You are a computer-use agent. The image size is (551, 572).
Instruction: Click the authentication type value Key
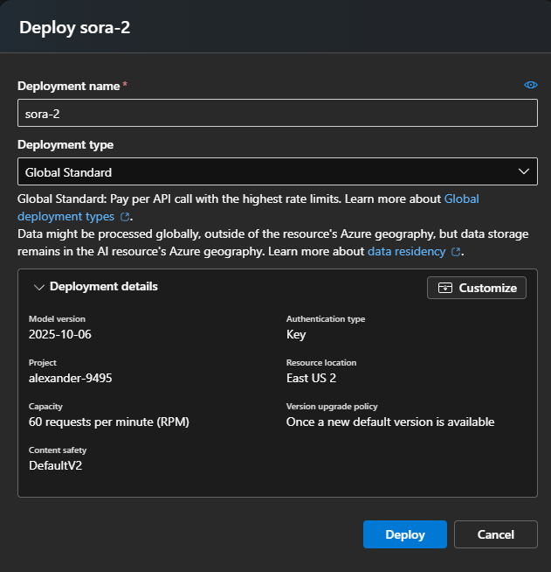tap(296, 334)
